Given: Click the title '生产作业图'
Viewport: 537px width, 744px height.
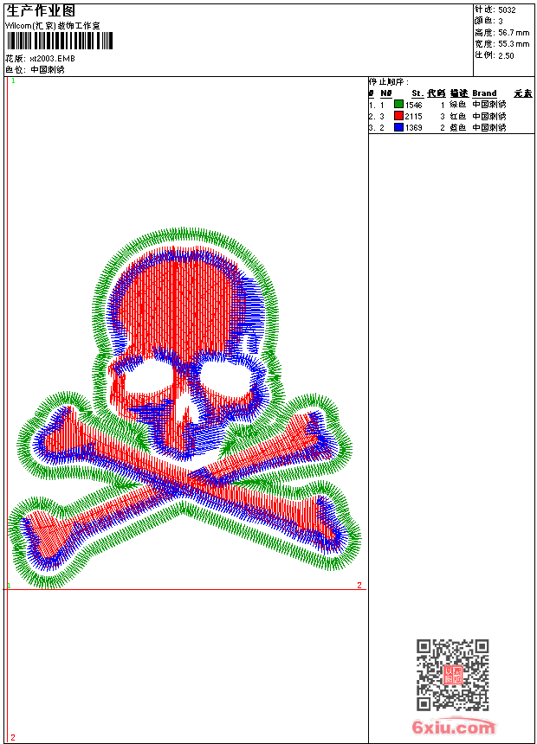Looking at the screenshot, I should click(x=41, y=11).
